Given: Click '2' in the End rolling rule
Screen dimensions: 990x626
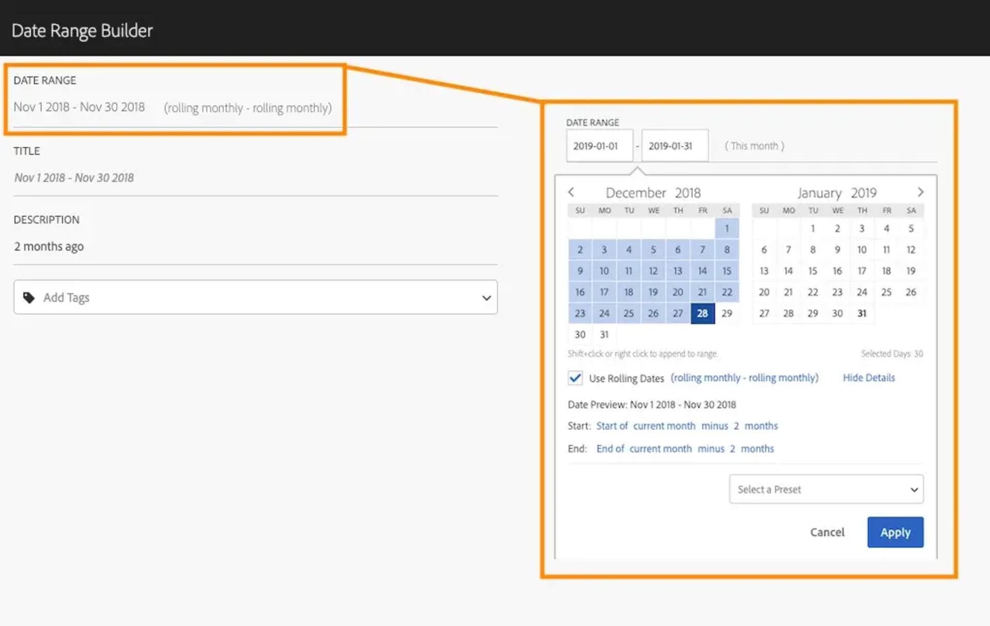Looking at the screenshot, I should [x=732, y=448].
